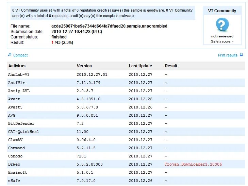Click version 7201 of Comodo
Screen dimensions: 248x186
(x=81, y=156)
